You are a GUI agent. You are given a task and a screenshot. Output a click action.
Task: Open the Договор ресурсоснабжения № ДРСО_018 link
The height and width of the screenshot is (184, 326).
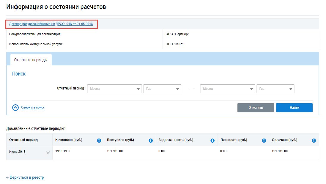(51, 24)
